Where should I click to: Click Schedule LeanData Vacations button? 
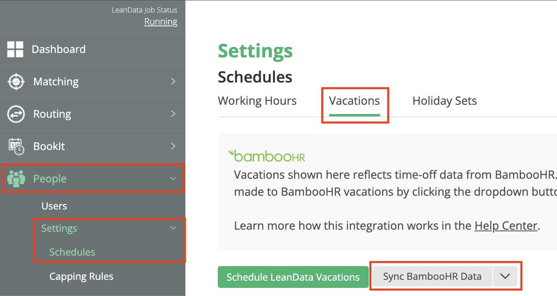293,277
